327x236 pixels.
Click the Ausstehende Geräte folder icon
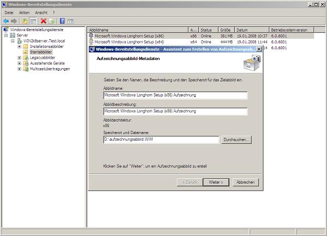pyautogui.click(x=26, y=63)
